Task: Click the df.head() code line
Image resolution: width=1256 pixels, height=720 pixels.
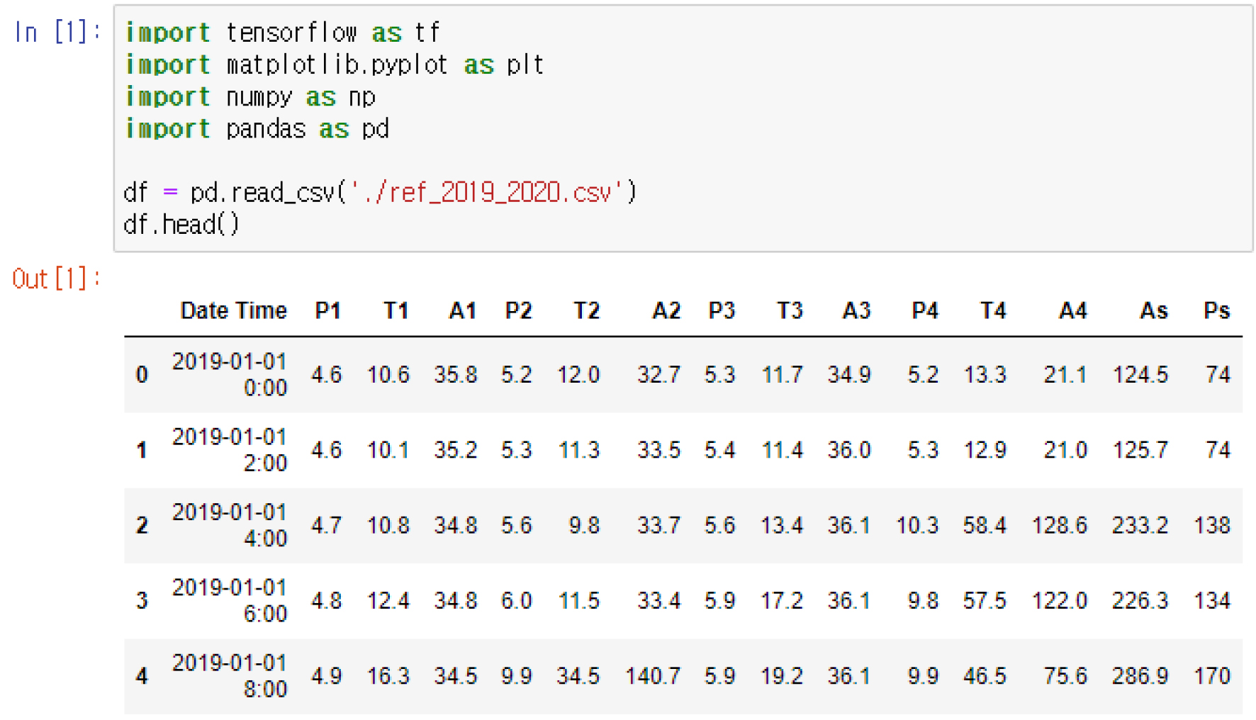Action: [181, 225]
